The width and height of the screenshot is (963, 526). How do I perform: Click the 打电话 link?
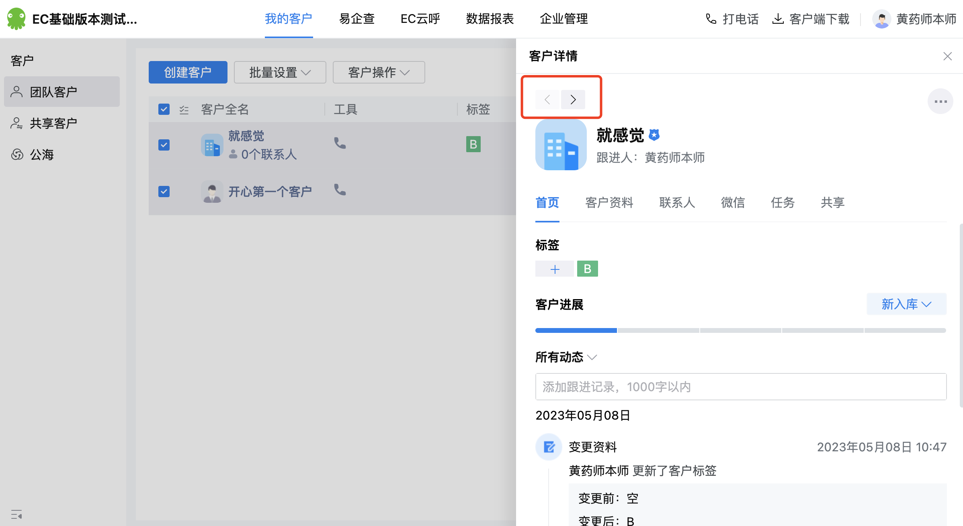pos(741,19)
